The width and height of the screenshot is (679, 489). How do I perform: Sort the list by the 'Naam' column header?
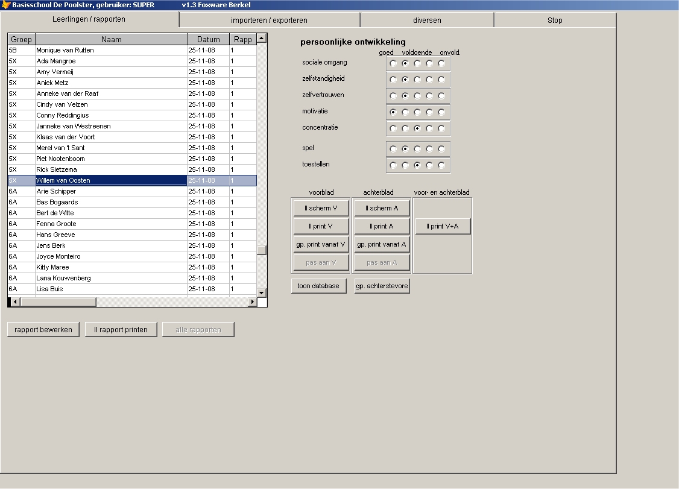(111, 39)
